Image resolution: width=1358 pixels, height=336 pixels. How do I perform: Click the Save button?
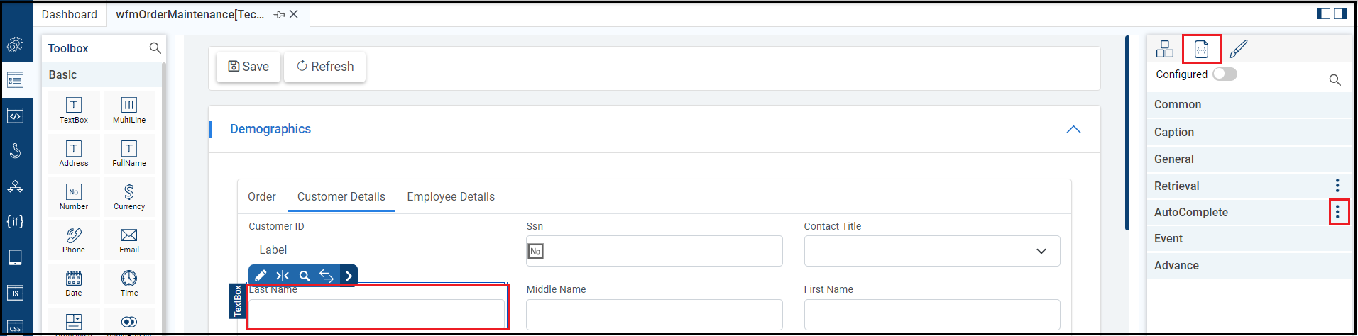pos(248,67)
